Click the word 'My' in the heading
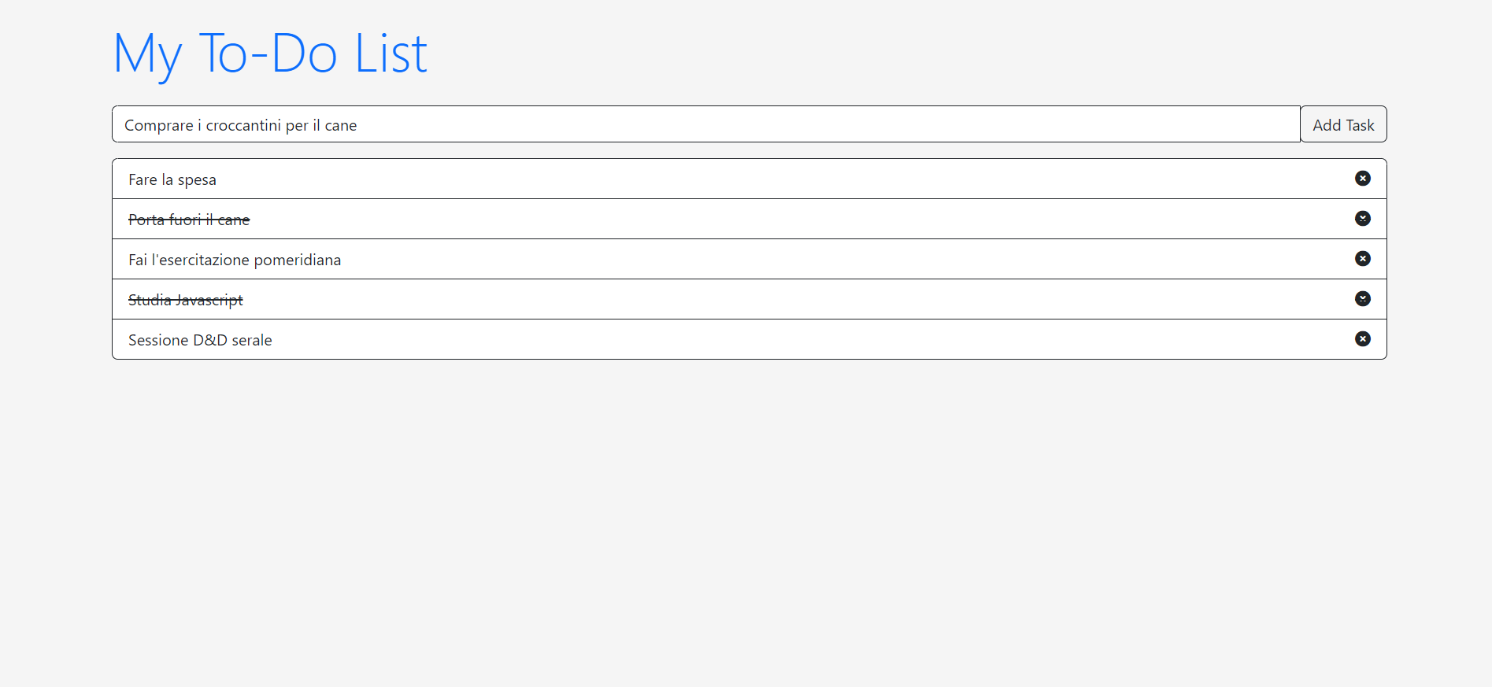The image size is (1492, 687). 148,54
